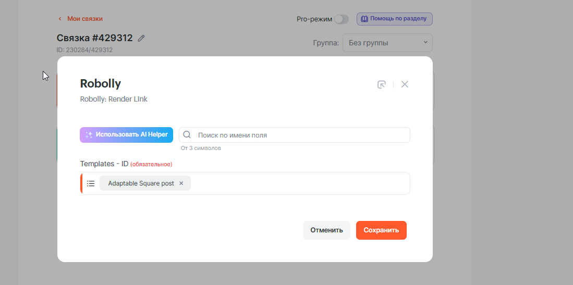The height and width of the screenshot is (285, 573).
Task: Close the Robolly dialog with the X icon
Action: (x=405, y=84)
